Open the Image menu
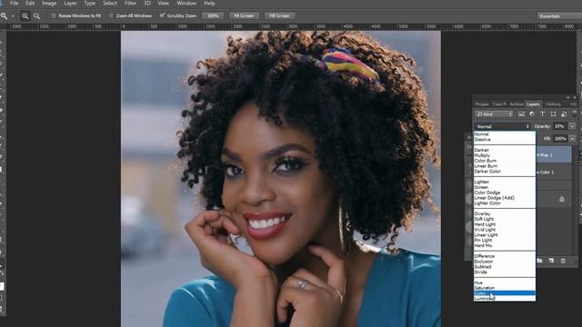The image size is (582, 327). [x=49, y=4]
